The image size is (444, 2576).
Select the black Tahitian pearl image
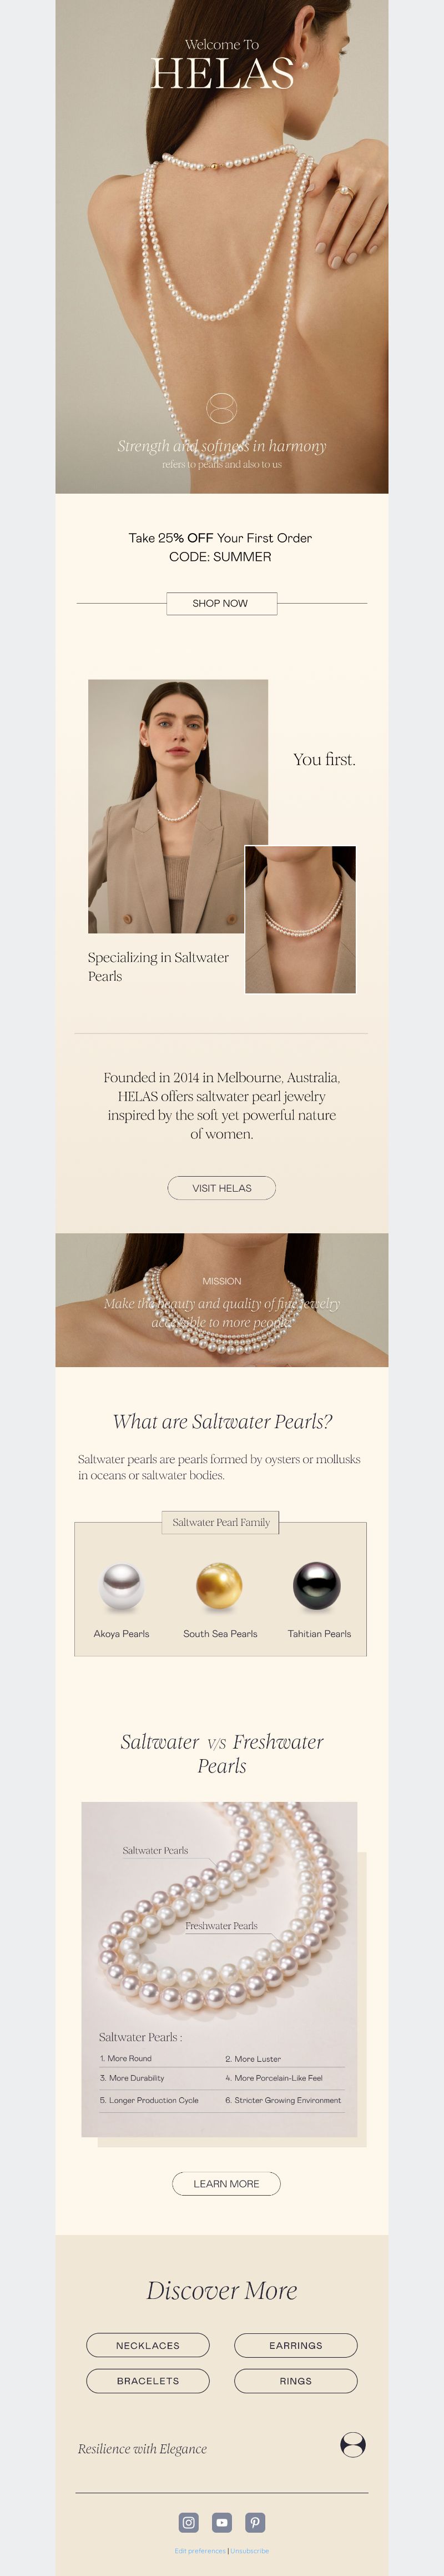pyautogui.click(x=317, y=1586)
